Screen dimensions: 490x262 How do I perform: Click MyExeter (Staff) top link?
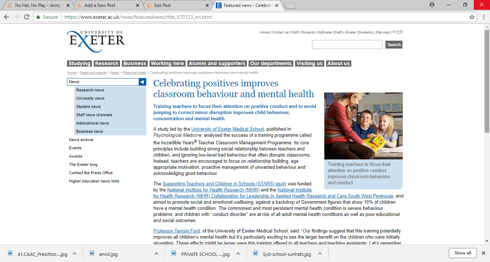tap(330, 32)
